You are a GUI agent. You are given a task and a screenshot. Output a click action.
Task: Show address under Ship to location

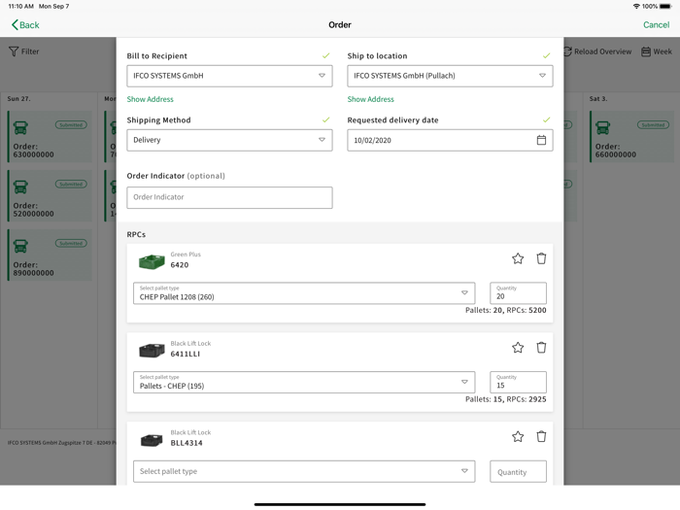(370, 99)
